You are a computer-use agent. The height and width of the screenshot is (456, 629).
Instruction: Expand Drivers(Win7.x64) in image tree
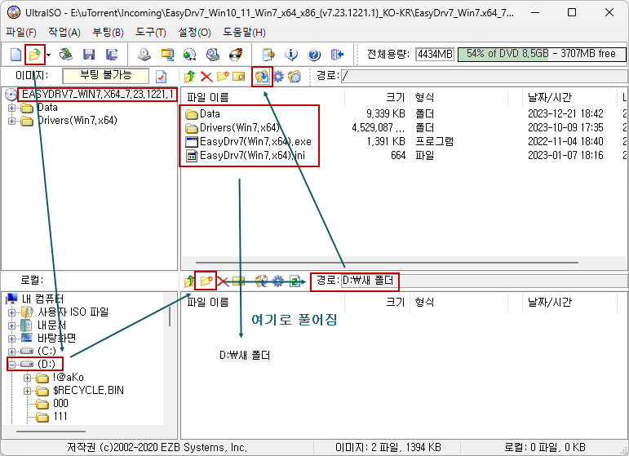point(11,121)
